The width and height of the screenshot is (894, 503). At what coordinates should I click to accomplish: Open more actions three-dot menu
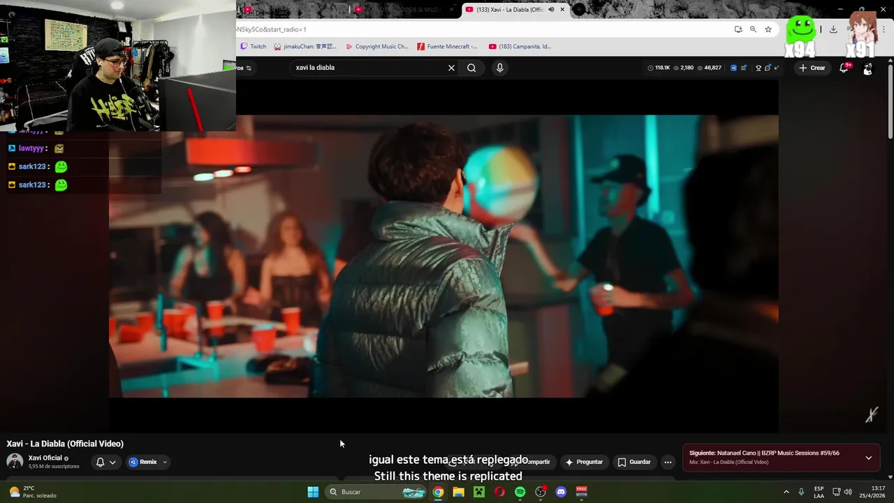point(668,462)
